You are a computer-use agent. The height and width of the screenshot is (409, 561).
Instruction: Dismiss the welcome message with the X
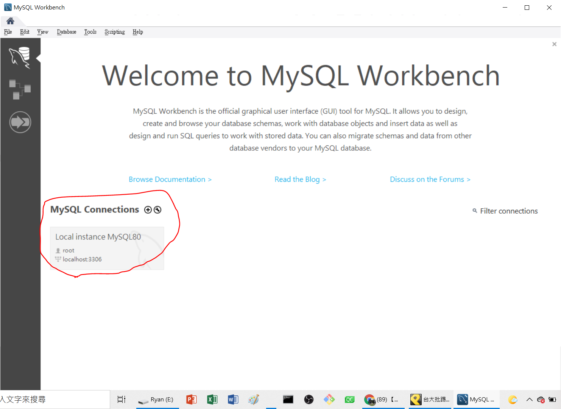pos(554,44)
